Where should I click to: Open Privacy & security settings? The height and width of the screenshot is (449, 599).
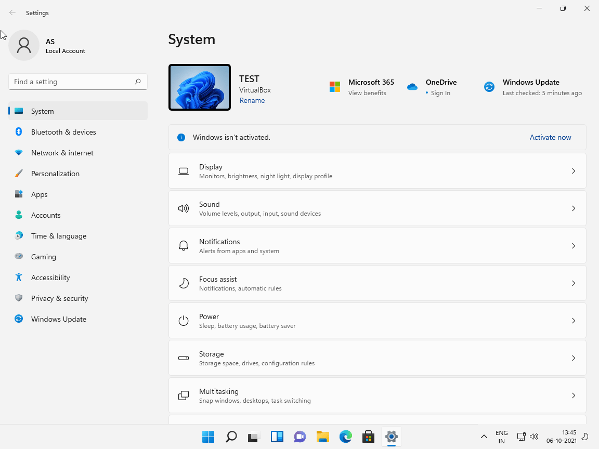click(78, 299)
